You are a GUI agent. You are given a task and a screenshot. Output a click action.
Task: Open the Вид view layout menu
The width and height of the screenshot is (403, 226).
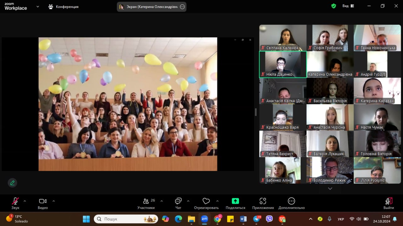(348, 6)
